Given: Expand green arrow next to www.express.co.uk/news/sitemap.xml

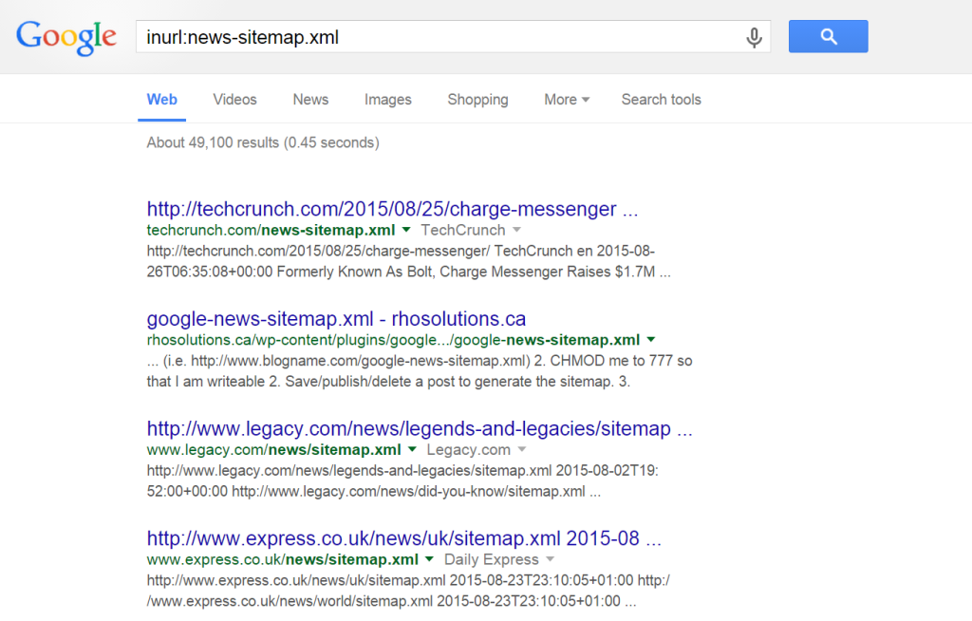Looking at the screenshot, I should click(429, 559).
